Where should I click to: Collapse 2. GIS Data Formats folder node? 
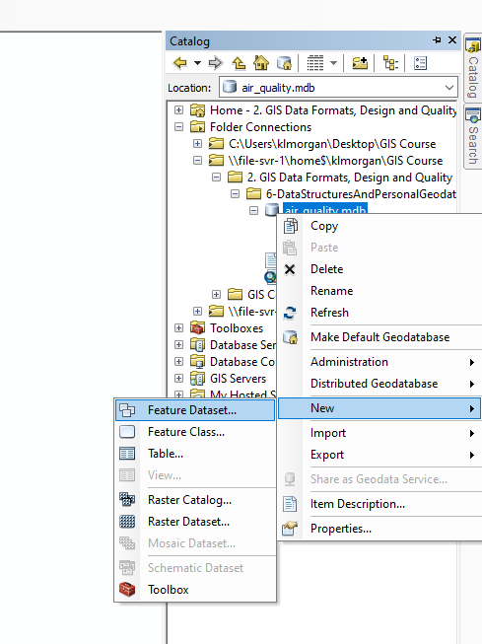pyautogui.click(x=217, y=178)
